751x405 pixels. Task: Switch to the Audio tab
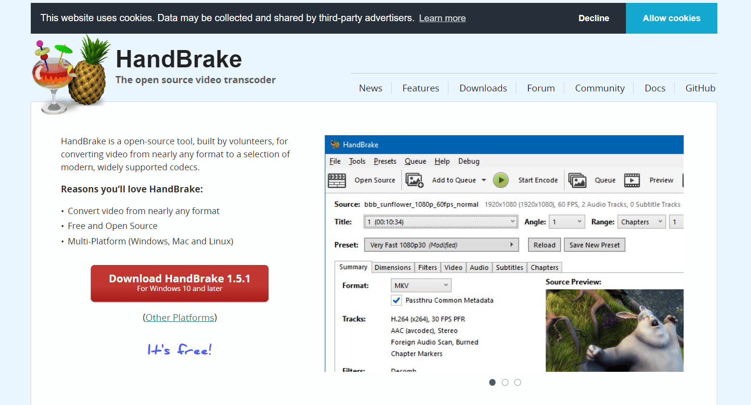(479, 267)
